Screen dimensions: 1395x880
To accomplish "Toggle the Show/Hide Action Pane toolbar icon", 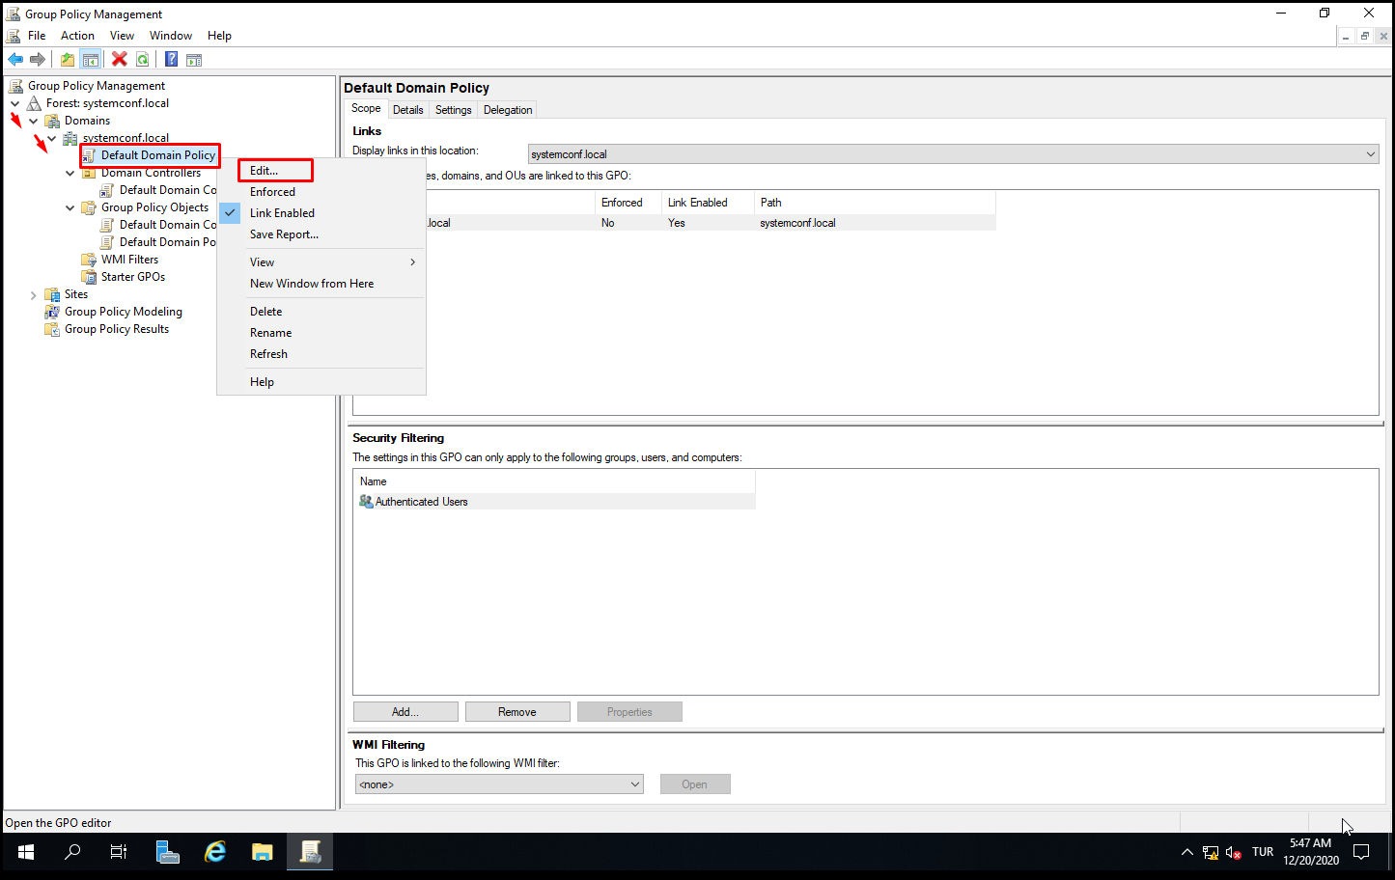I will pos(194,60).
